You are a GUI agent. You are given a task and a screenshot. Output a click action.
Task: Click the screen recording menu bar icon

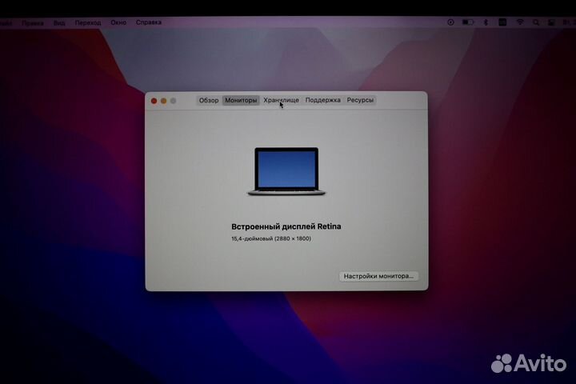point(450,22)
